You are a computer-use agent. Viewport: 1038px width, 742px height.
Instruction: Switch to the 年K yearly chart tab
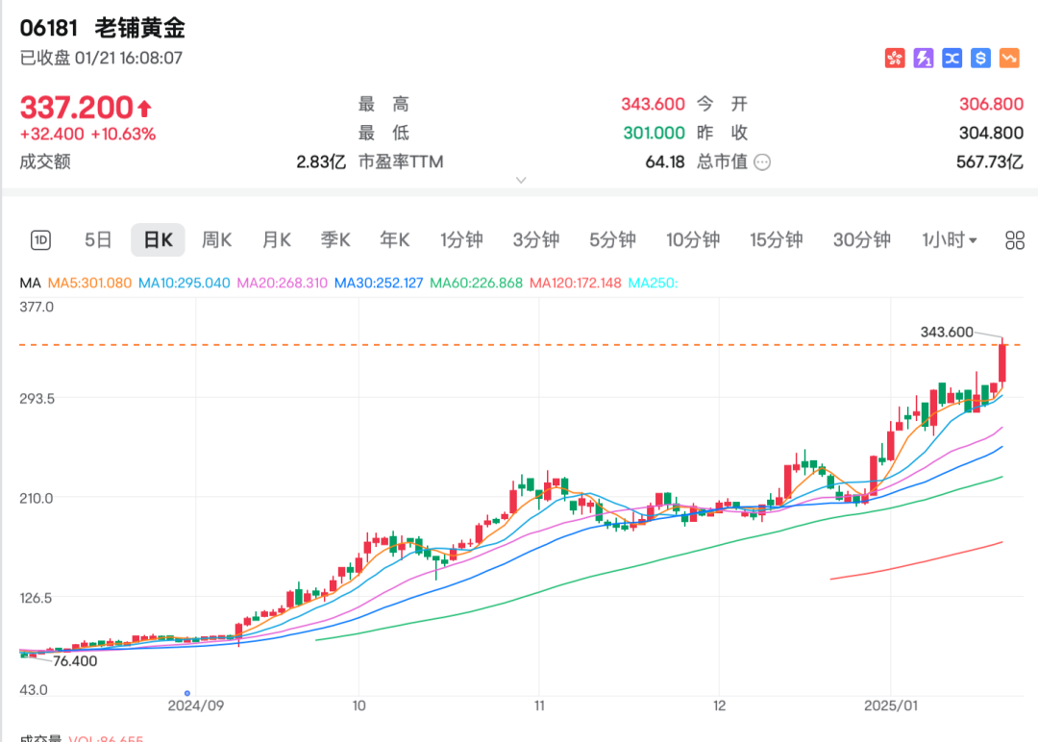point(394,240)
